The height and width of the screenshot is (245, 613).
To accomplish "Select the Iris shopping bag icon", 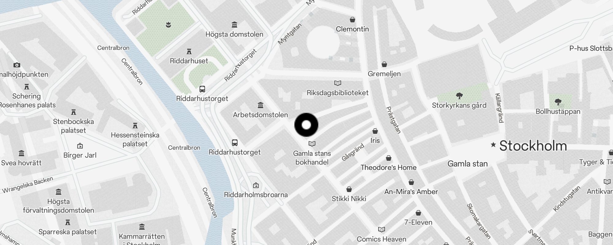I will click(375, 131).
